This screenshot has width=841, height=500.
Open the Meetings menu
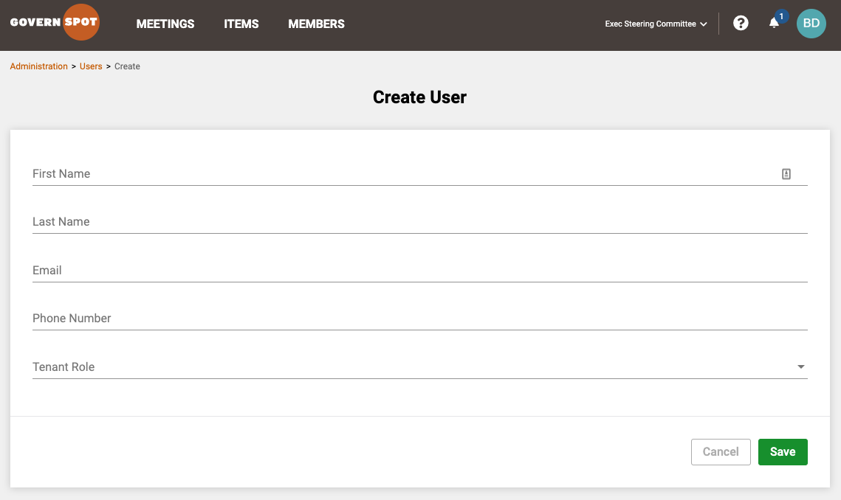point(165,24)
